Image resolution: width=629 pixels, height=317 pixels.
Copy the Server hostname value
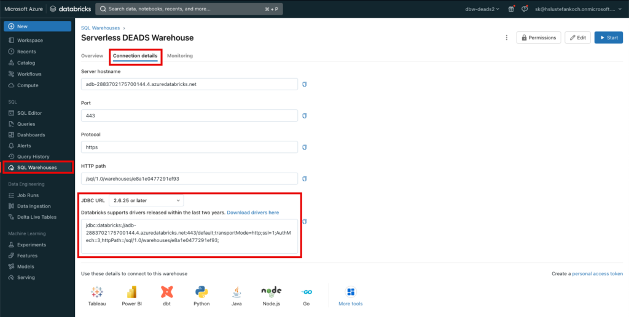(x=304, y=84)
